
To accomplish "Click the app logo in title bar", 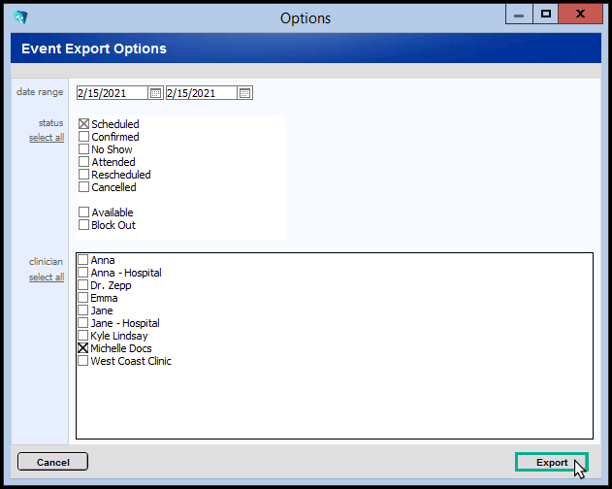I will [x=20, y=17].
